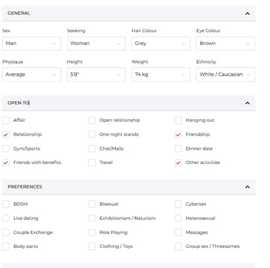Collapse the PREFERENCES section chevron
The height and width of the screenshot is (268, 270).
click(x=247, y=187)
